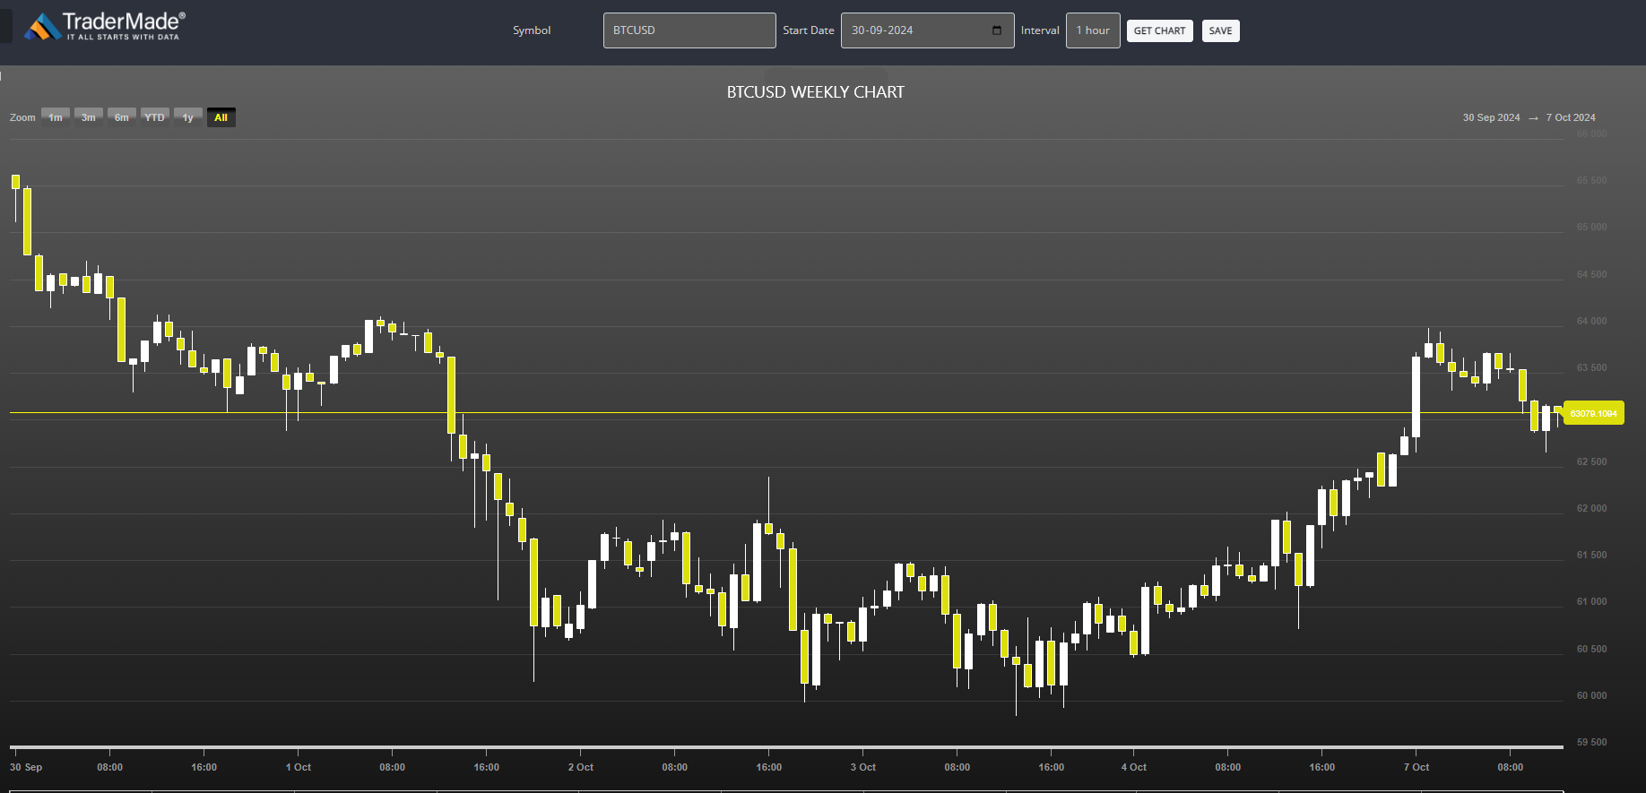This screenshot has width=1646, height=793.
Task: Click the Symbol input field with BTCUSD
Action: point(689,30)
